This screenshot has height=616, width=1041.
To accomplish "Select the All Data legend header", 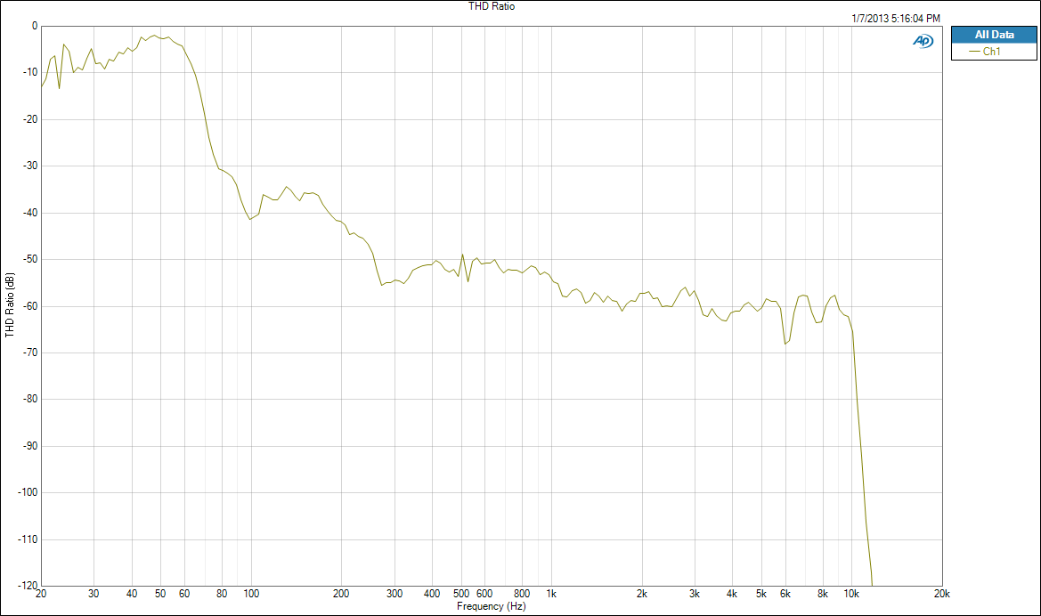I will tap(994, 35).
